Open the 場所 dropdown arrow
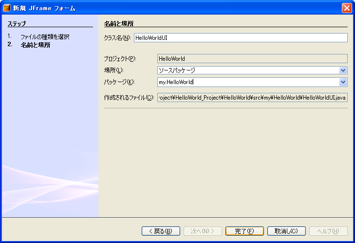Viewport: 355px width, 243px height. coord(343,70)
